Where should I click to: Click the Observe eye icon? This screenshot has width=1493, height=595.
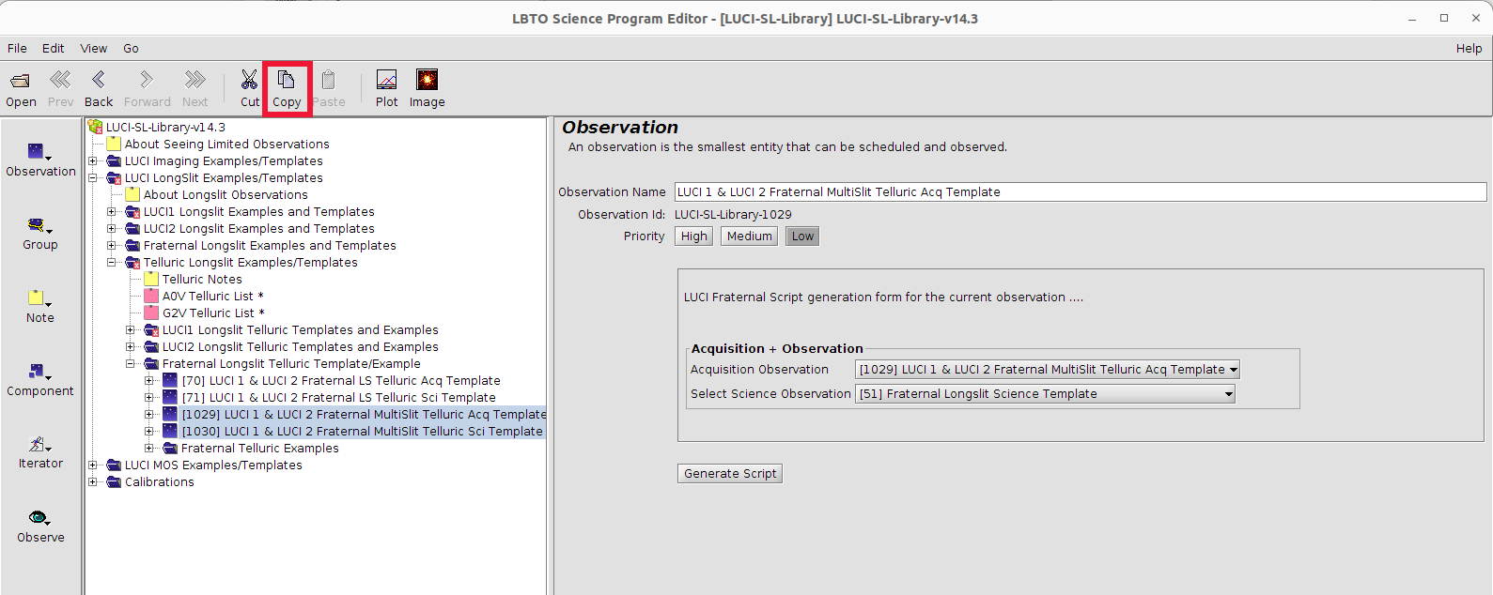pyautogui.click(x=39, y=518)
